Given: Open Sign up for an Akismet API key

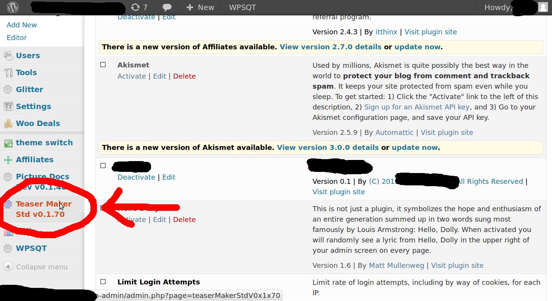Looking at the screenshot, I should [417, 107].
